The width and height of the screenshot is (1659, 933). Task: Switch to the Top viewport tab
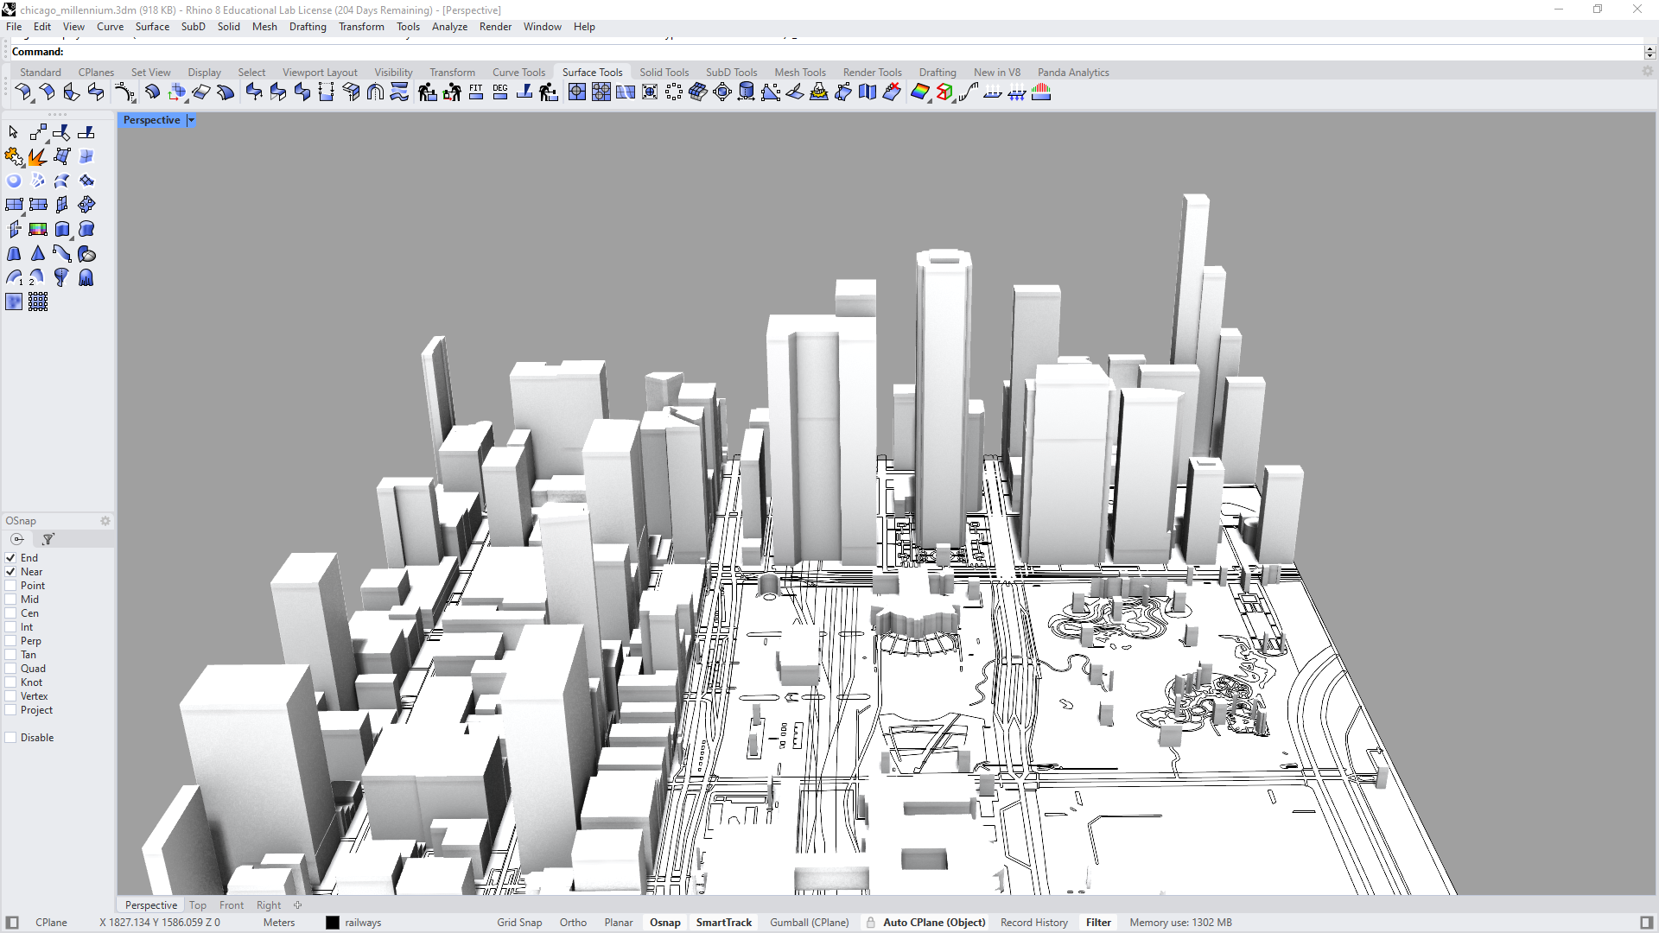point(198,905)
